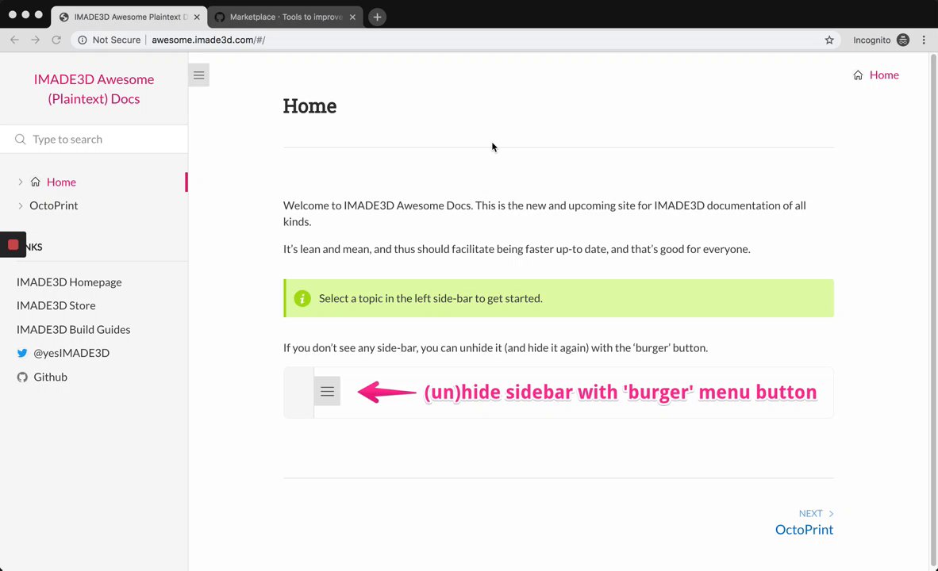Open the IMADE3D Store link

[x=56, y=305]
